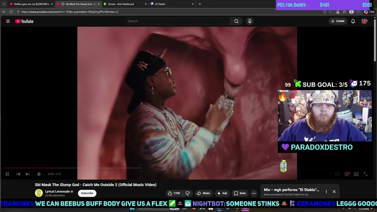
Task: Add this page to favorites star
Action: (x=330, y=12)
